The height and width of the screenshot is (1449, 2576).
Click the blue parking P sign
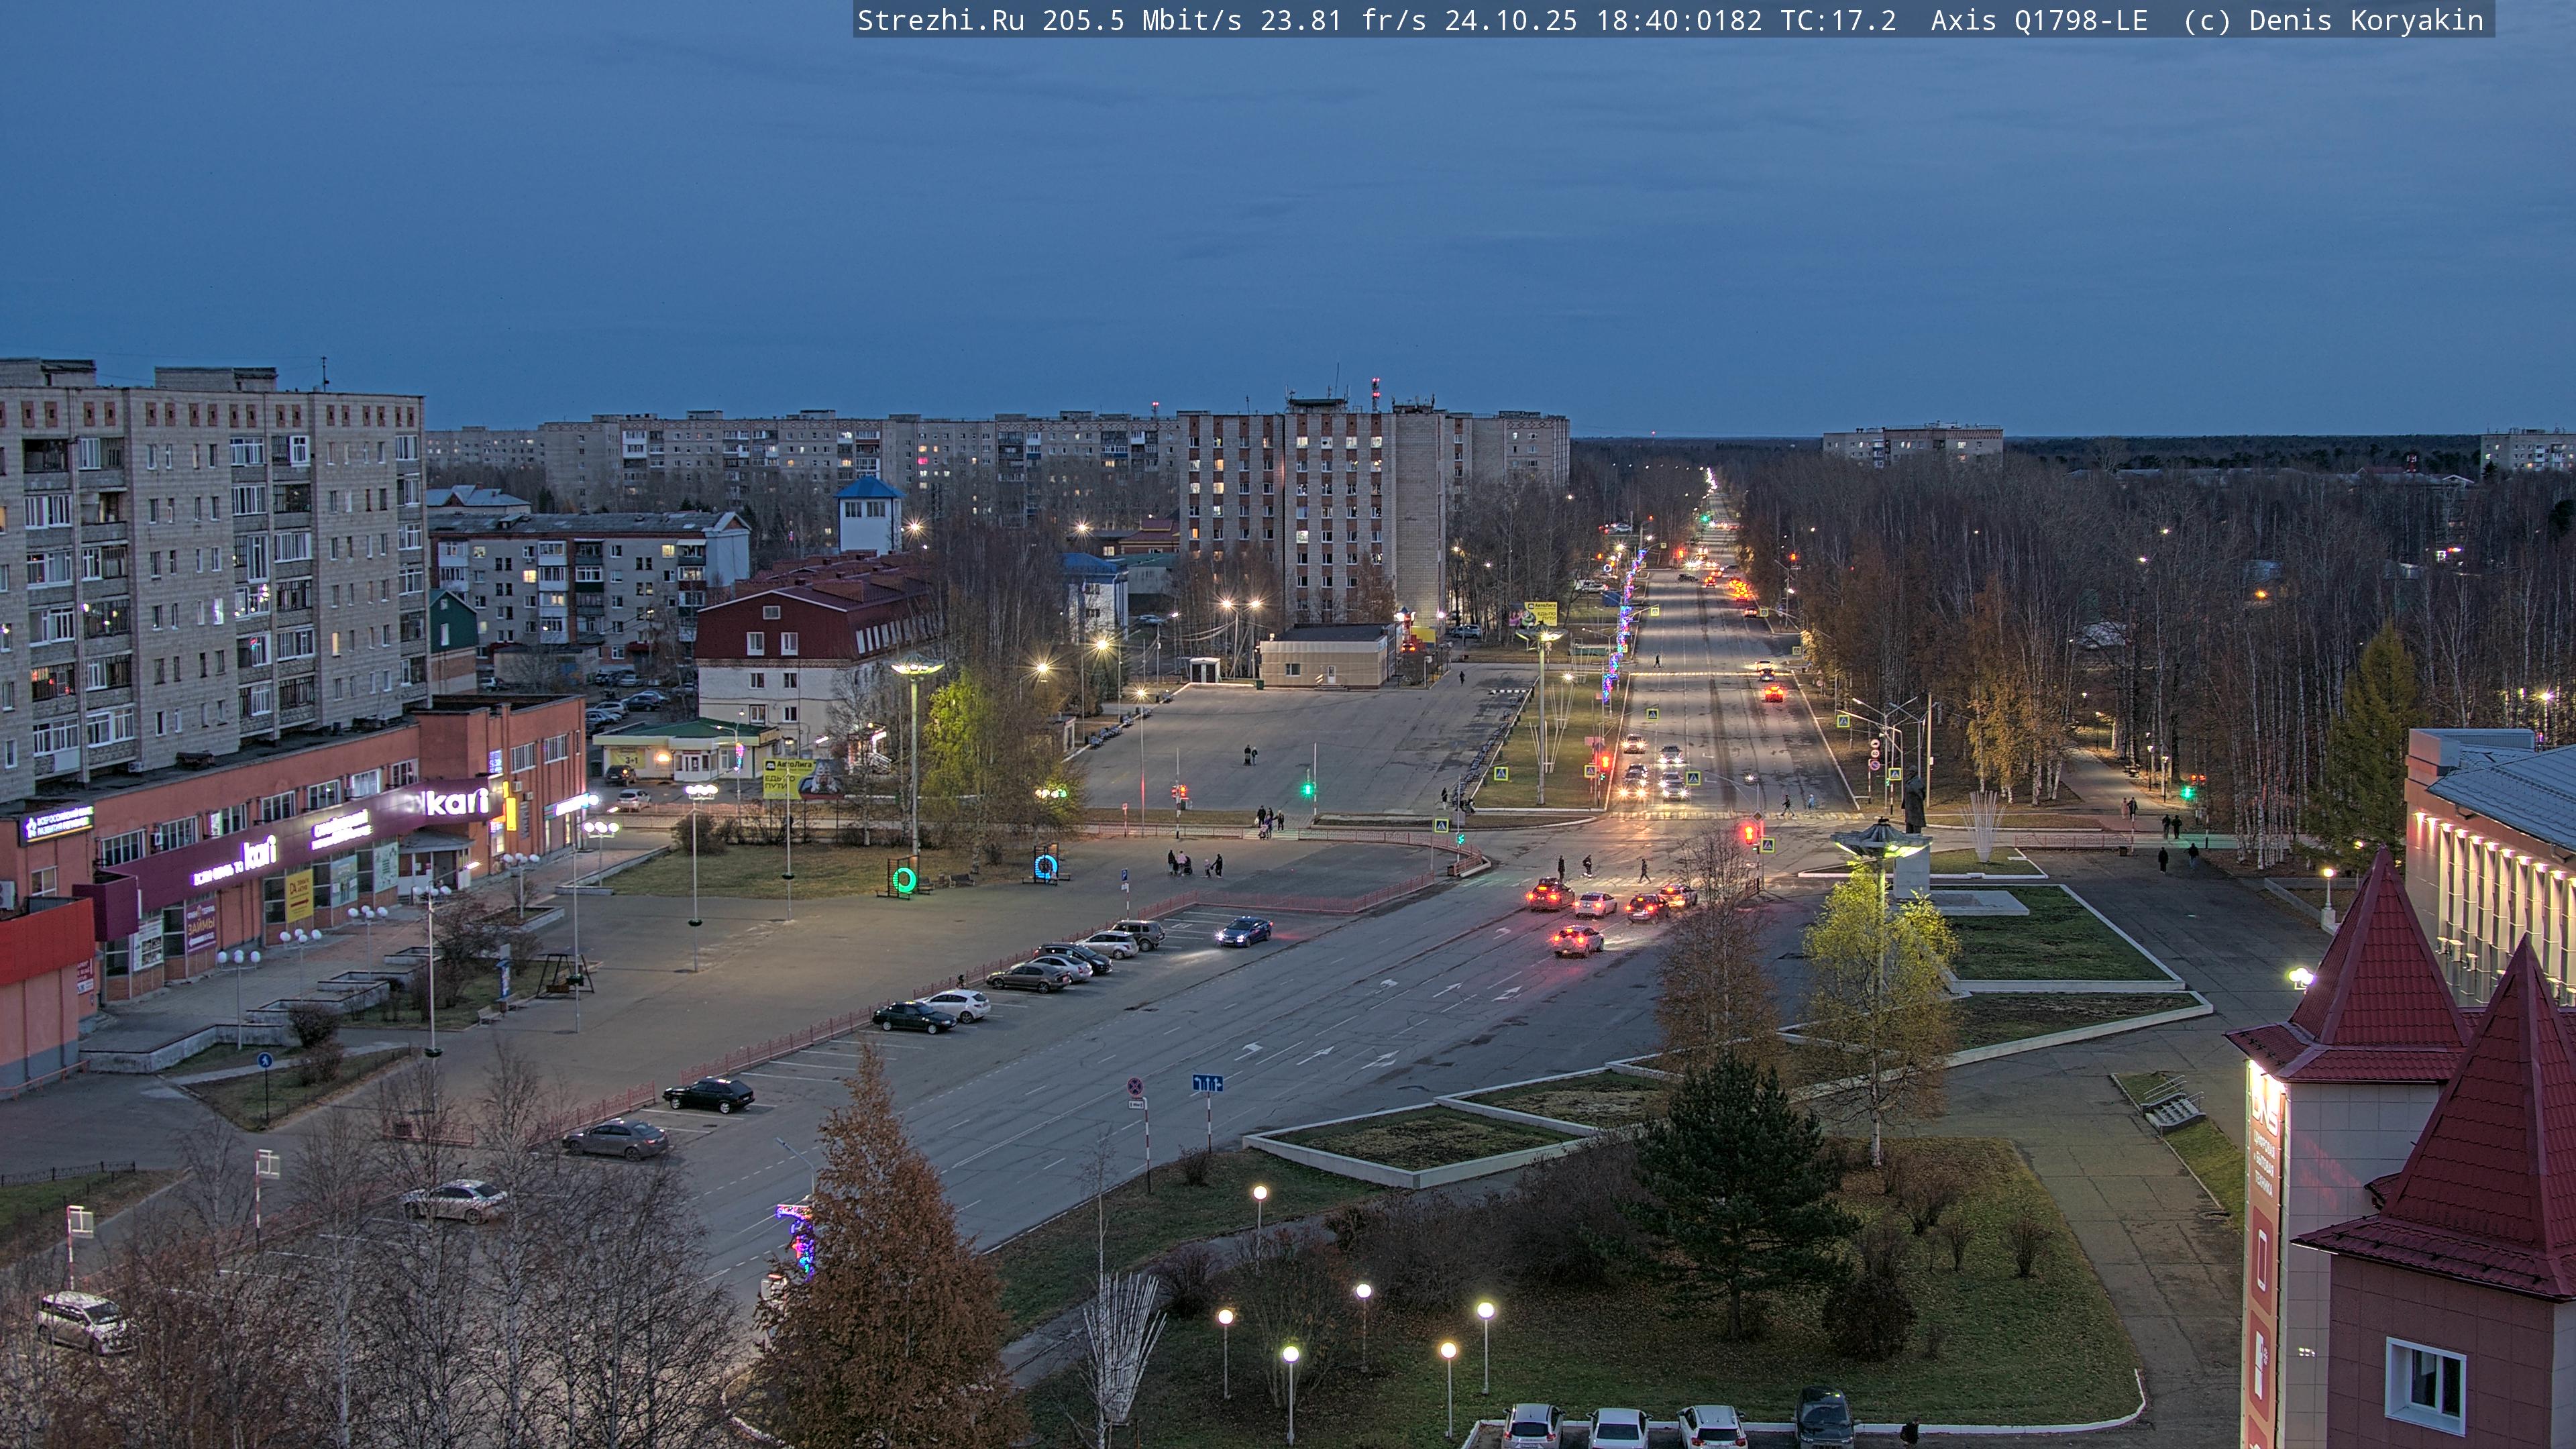pos(1125,874)
